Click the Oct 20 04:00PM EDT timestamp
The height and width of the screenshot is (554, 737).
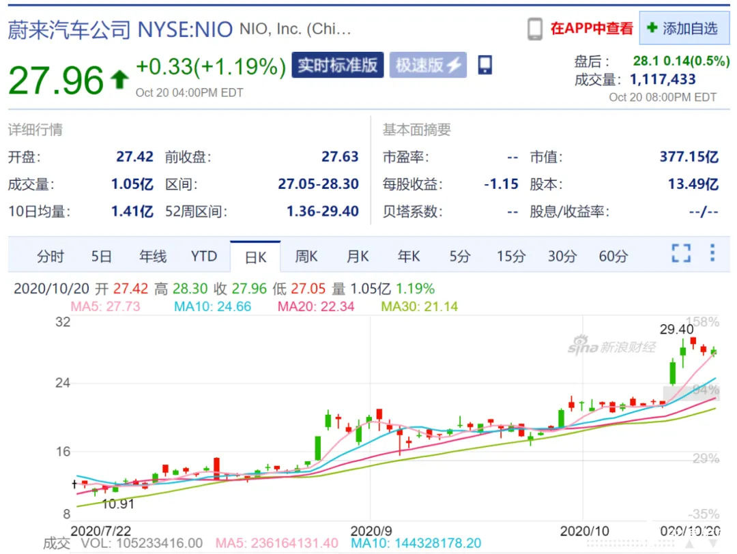190,93
